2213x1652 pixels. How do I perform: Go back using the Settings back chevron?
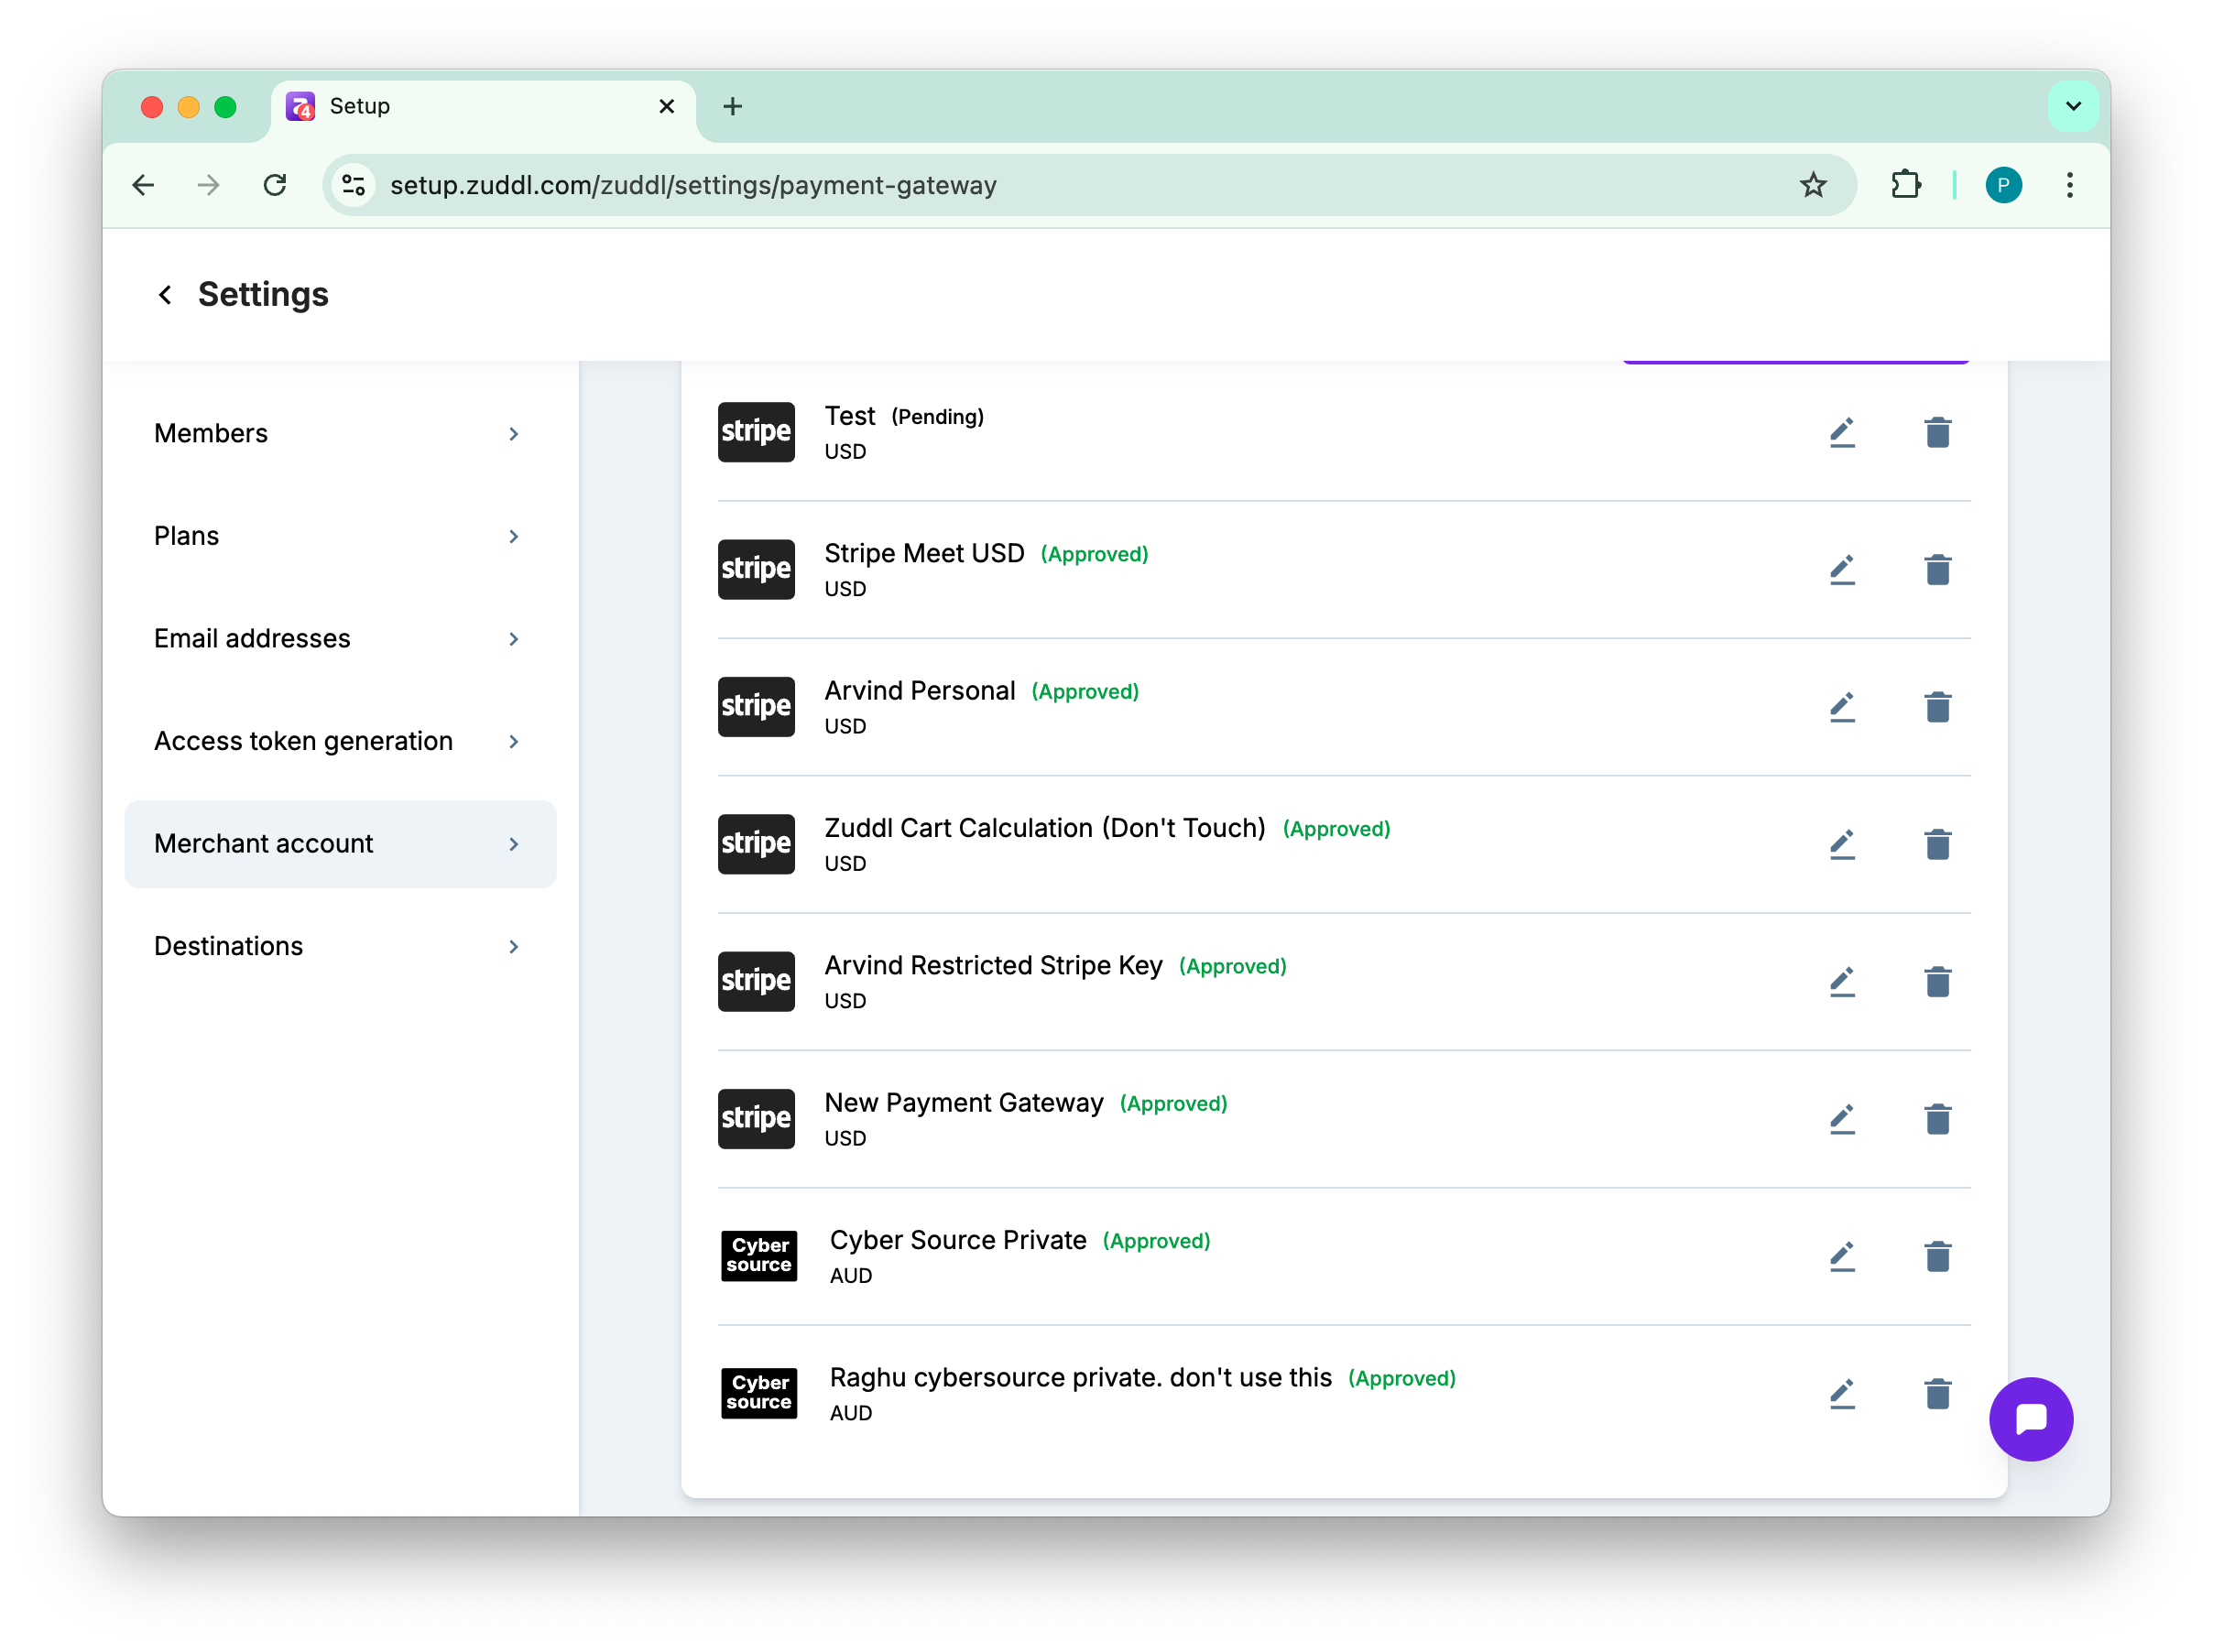click(166, 295)
